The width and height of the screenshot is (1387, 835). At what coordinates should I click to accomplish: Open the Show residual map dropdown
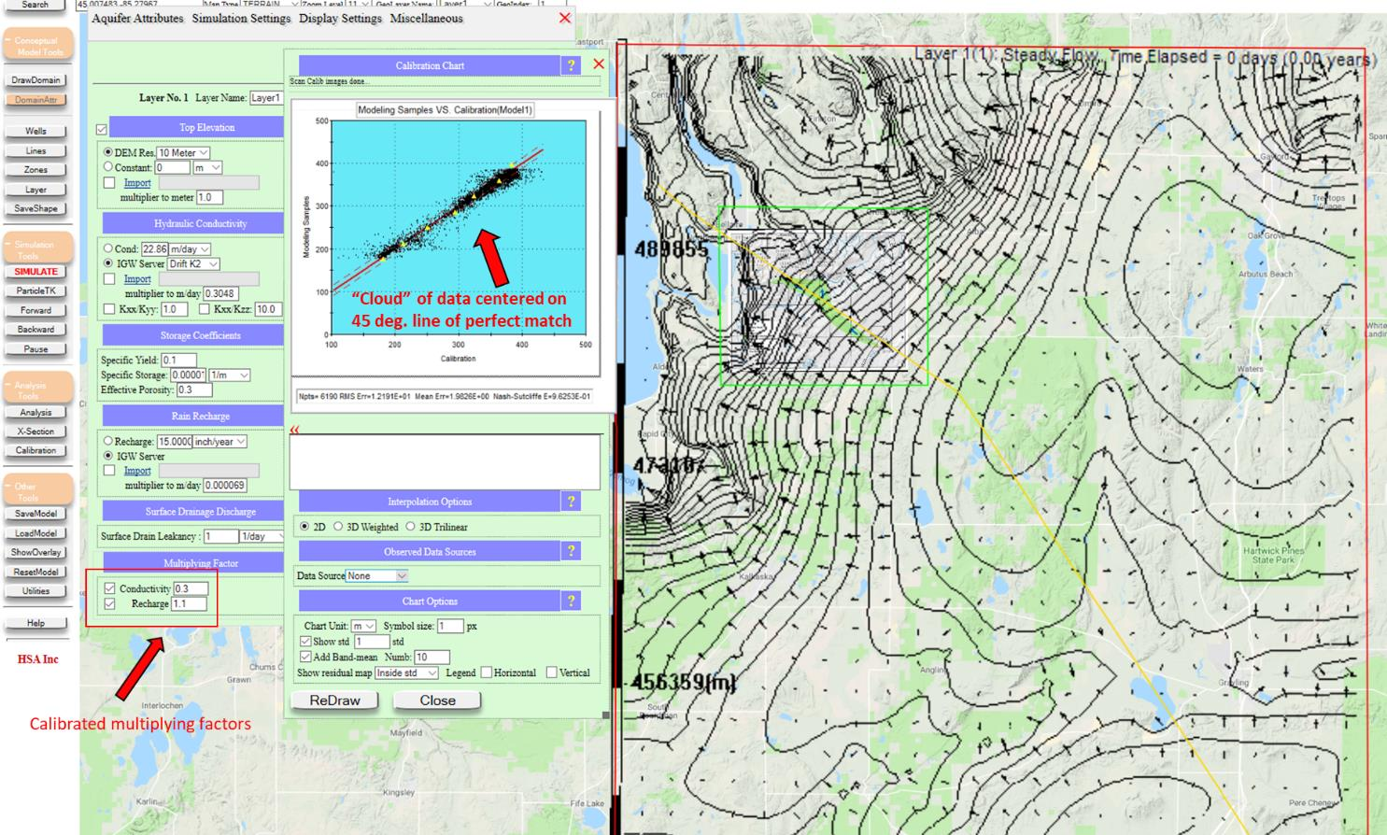point(406,673)
